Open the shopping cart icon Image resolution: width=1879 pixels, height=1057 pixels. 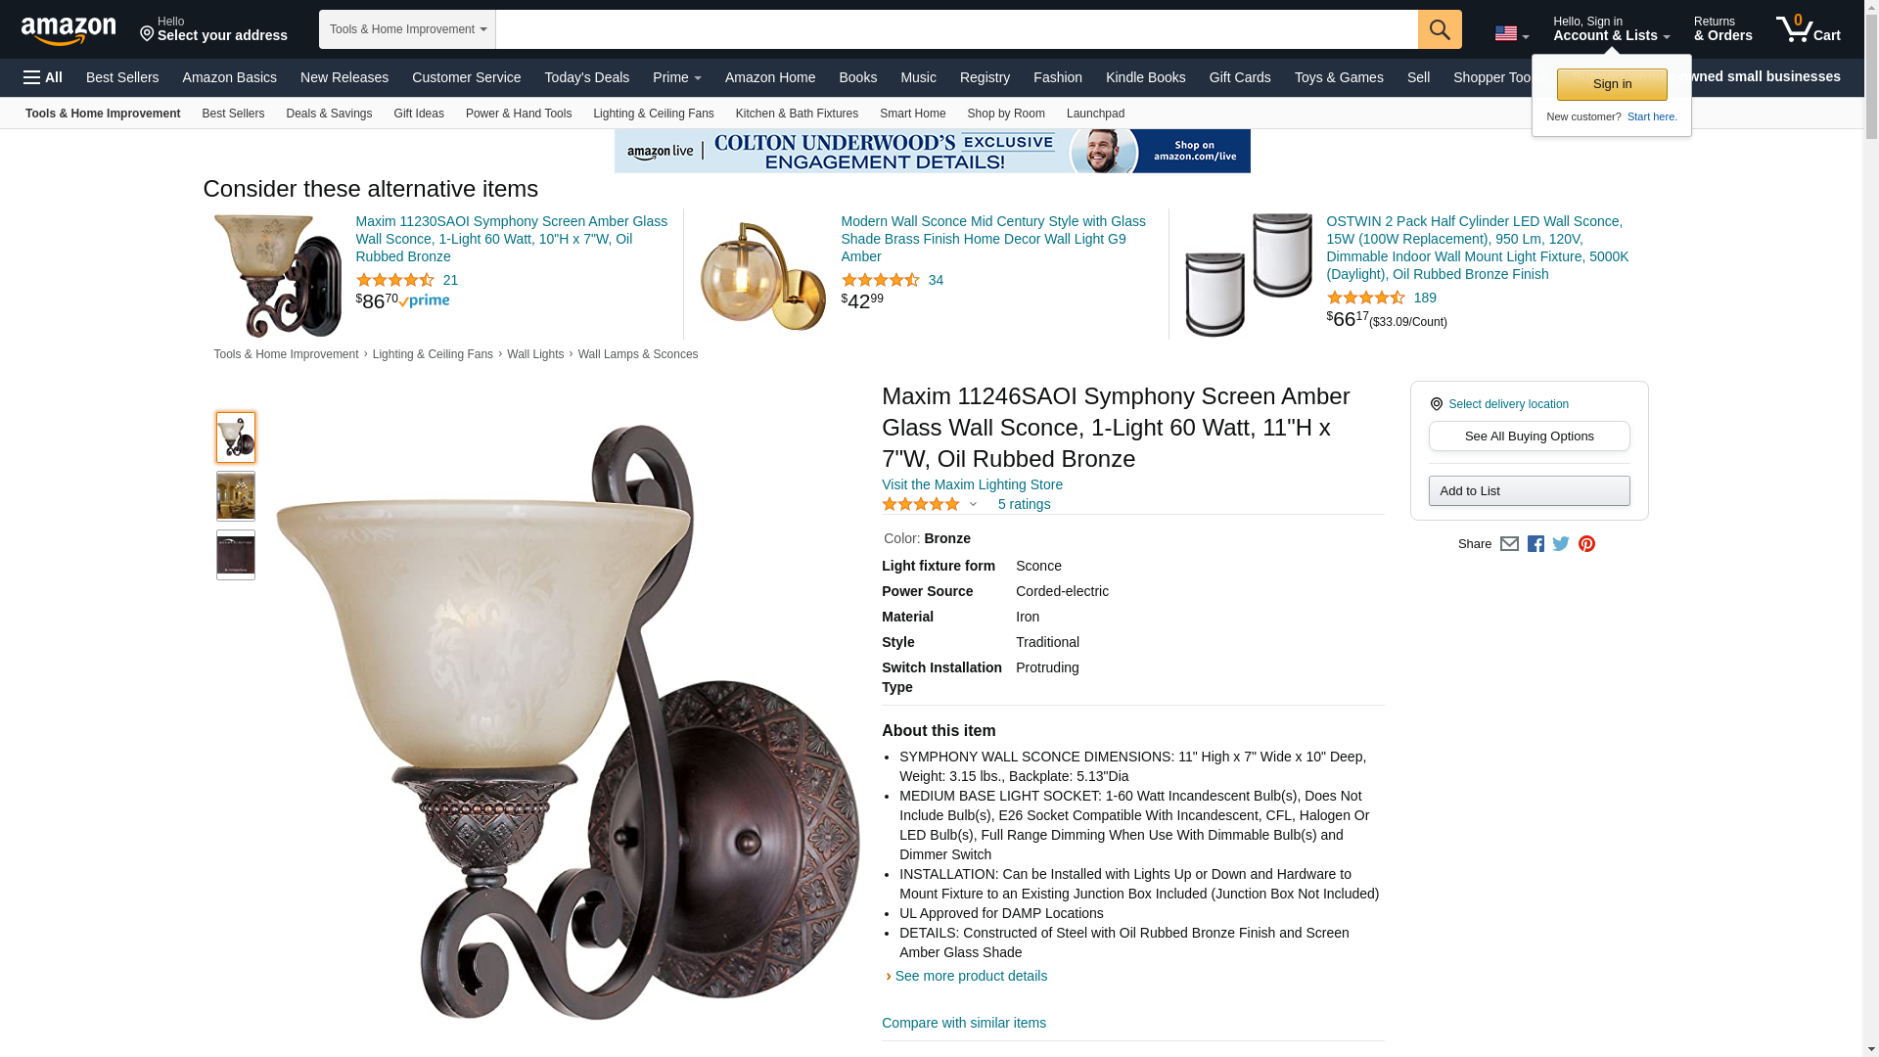click(1809, 29)
